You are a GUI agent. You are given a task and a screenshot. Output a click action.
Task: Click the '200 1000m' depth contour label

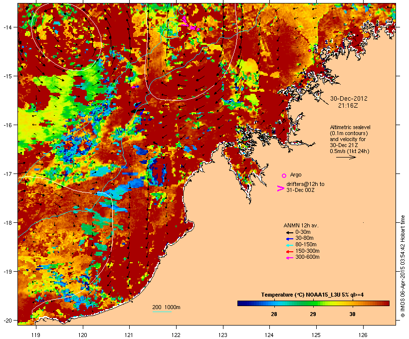(166, 307)
